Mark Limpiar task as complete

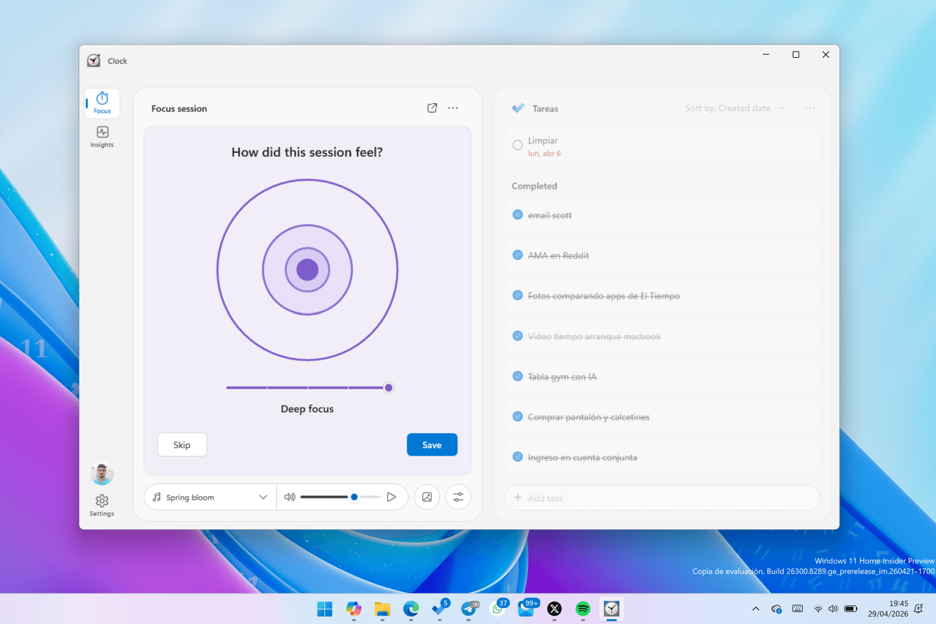[517, 145]
